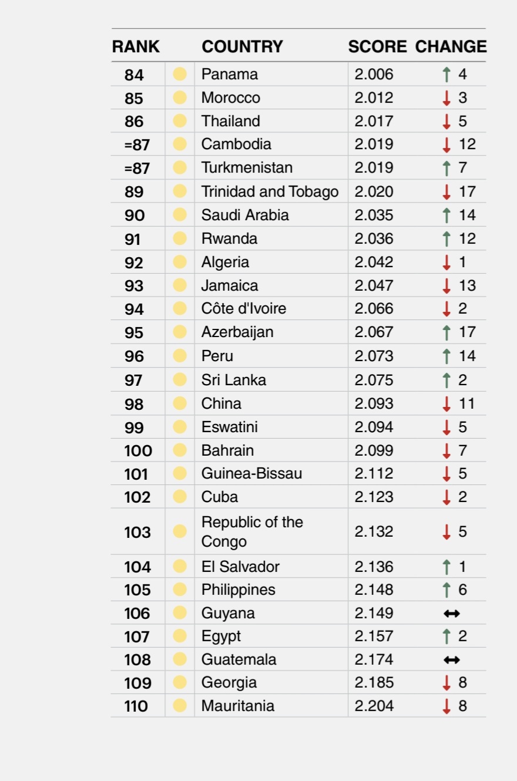The height and width of the screenshot is (781, 517).
Task: Click the score 2.204 for Mauritania
Action: 374,706
